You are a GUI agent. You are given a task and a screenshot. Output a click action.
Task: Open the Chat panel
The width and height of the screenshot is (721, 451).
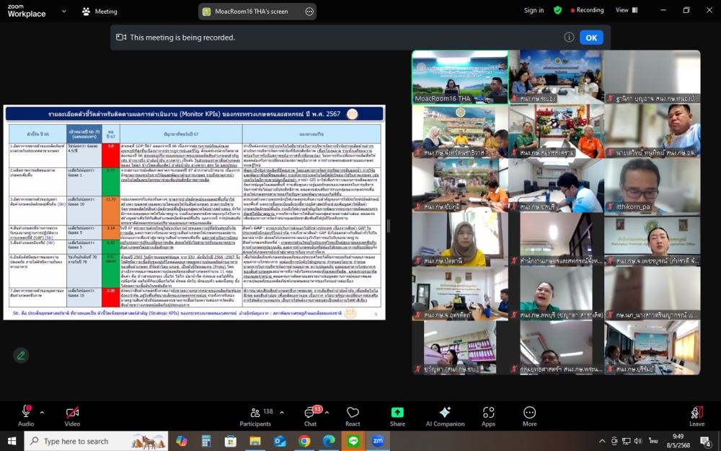310,413
